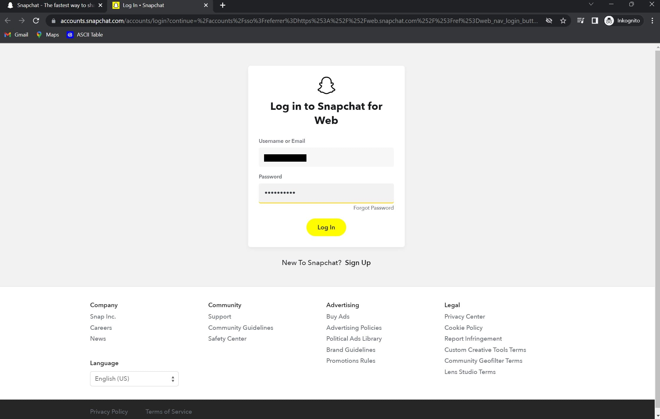Open the ASCII Table bookmark

85,35
